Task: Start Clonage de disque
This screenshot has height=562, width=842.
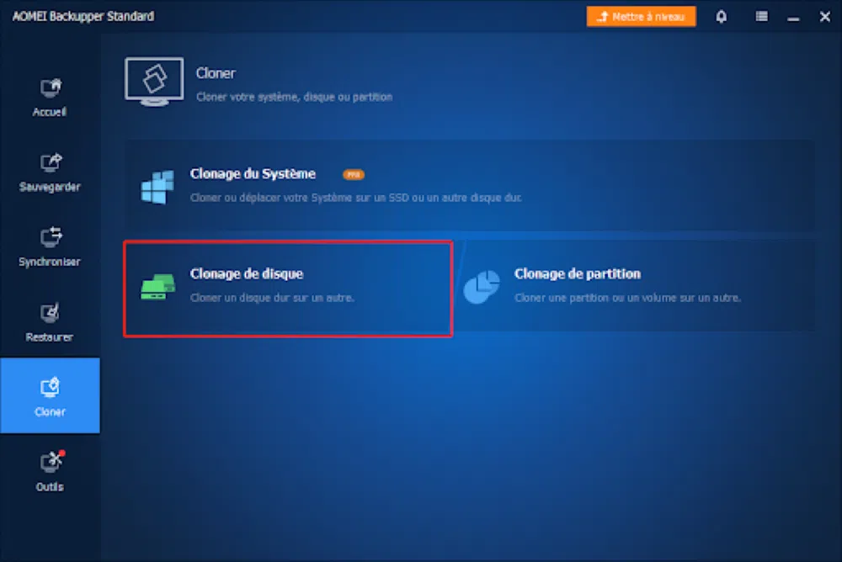Action: pos(288,289)
